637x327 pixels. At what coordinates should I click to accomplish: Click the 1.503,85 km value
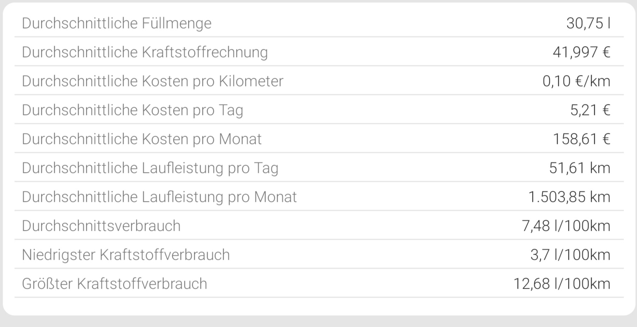click(569, 197)
